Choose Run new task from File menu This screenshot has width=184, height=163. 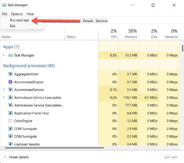[x=20, y=20]
